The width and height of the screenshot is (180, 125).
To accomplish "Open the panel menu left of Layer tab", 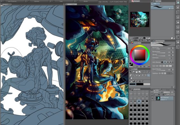I will [152, 90].
